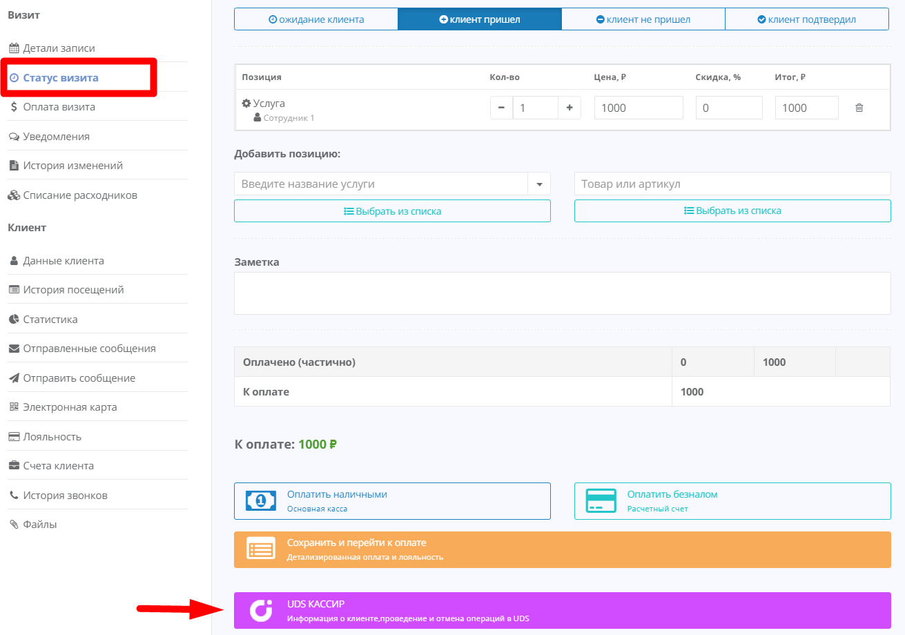Click the Итог total field
The image size is (905, 635).
807,108
